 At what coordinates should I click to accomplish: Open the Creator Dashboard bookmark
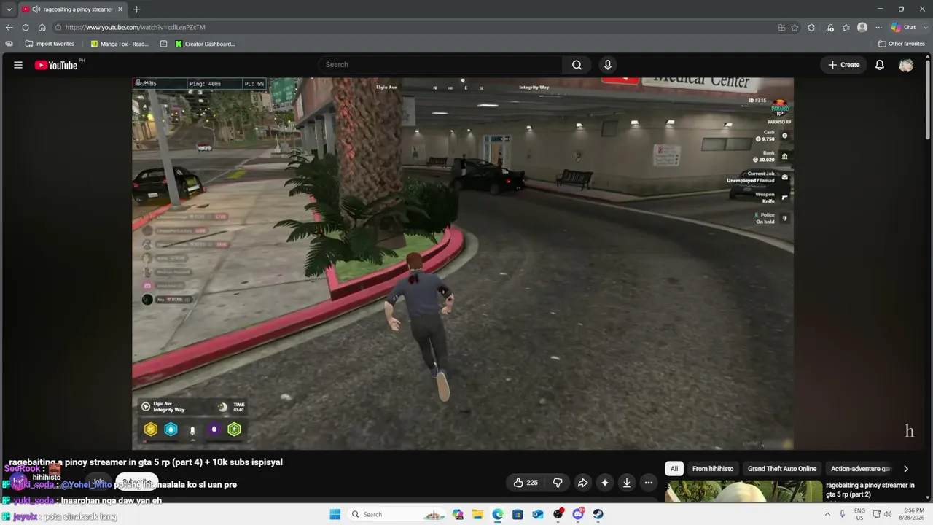[205, 44]
